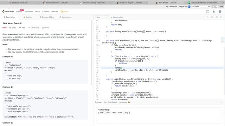Switch to the Facebook - LeetCode browser tab

[x=18, y=2]
